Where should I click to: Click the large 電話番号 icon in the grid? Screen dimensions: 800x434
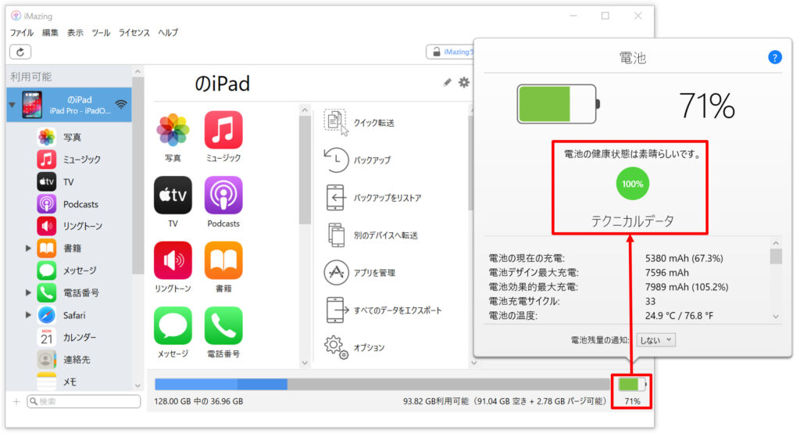click(223, 326)
